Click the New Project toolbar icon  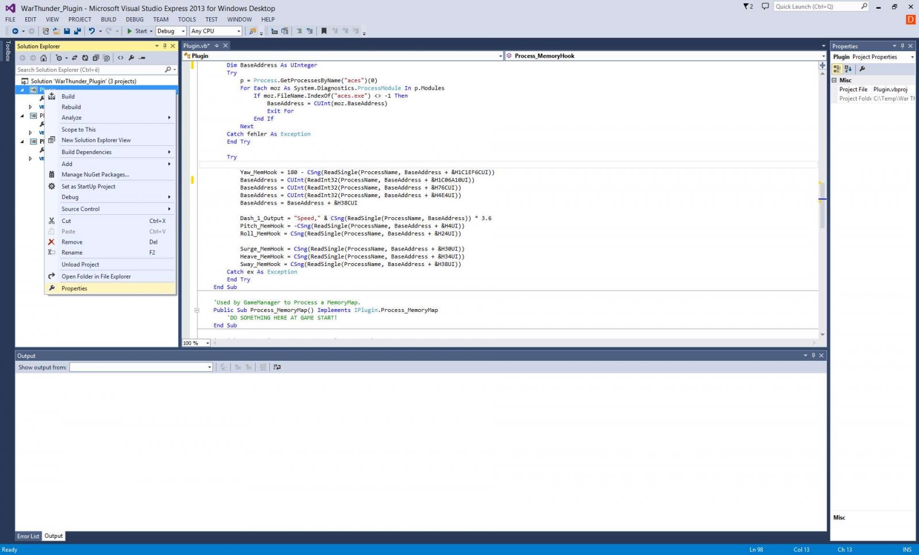coord(45,31)
